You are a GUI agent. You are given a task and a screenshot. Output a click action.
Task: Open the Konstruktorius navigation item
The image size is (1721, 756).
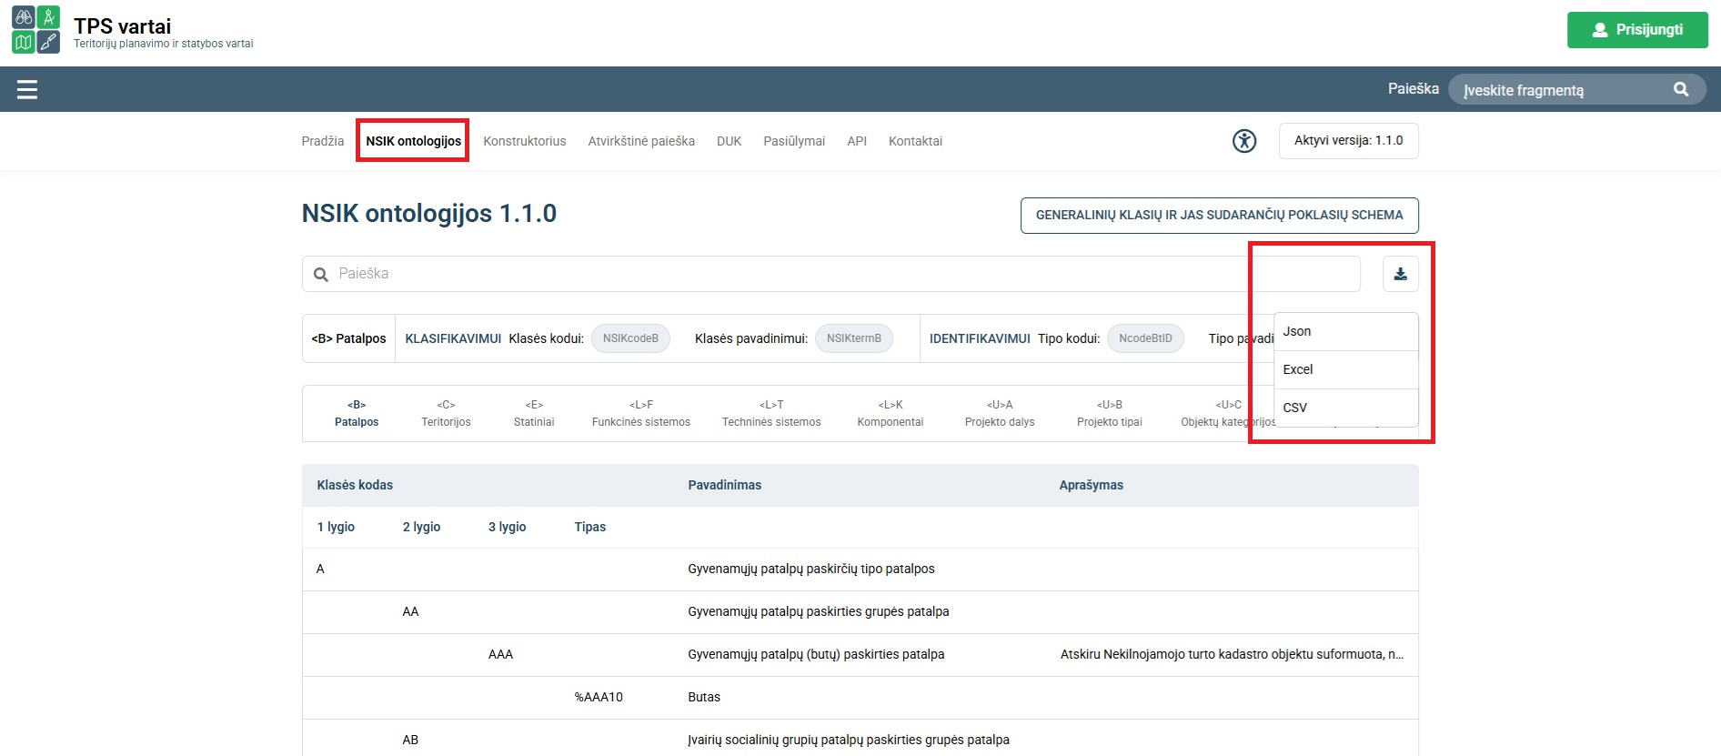(525, 141)
